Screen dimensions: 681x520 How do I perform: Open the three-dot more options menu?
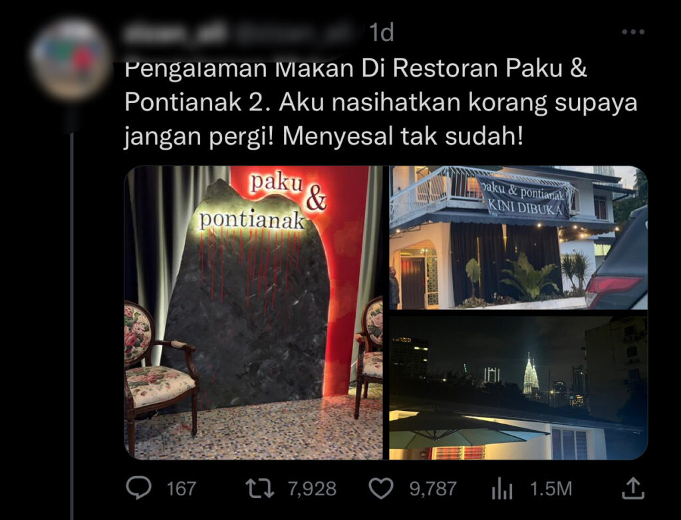633,32
